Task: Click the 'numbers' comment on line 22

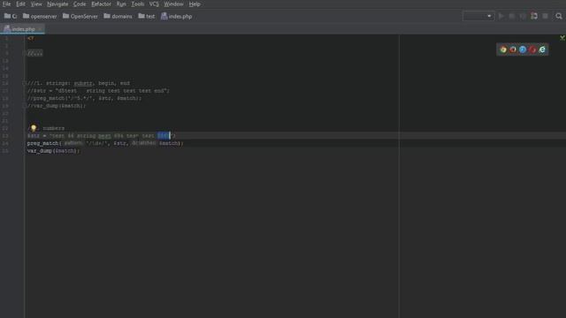Action: click(x=53, y=128)
